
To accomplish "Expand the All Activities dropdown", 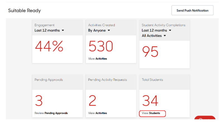I will pos(154,36).
